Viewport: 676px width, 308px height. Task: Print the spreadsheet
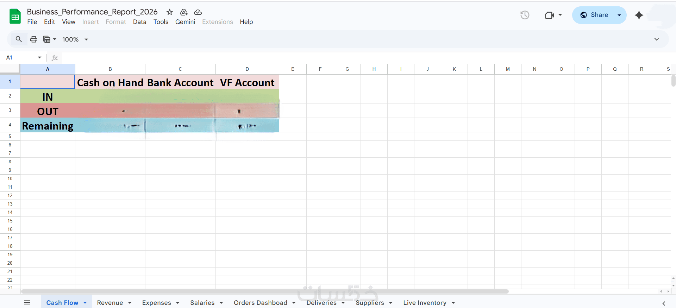[x=34, y=39]
